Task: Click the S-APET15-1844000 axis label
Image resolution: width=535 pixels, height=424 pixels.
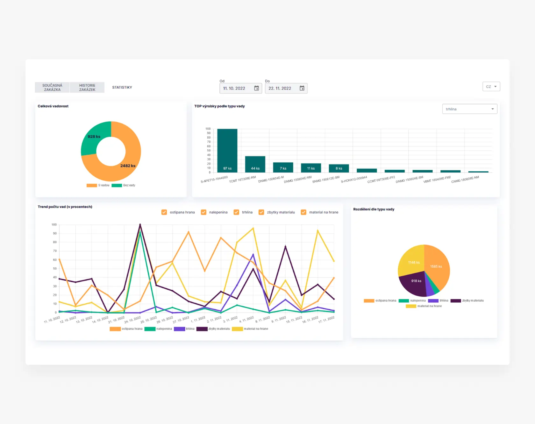Action: [x=214, y=180]
